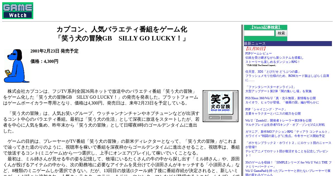Open the ファンタシースターオンライン2 news link
Viewport: 335px width, 176px height.
point(278,89)
